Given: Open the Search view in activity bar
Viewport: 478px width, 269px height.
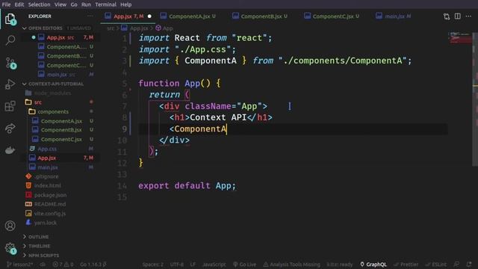Looking at the screenshot, I should click(x=10, y=40).
